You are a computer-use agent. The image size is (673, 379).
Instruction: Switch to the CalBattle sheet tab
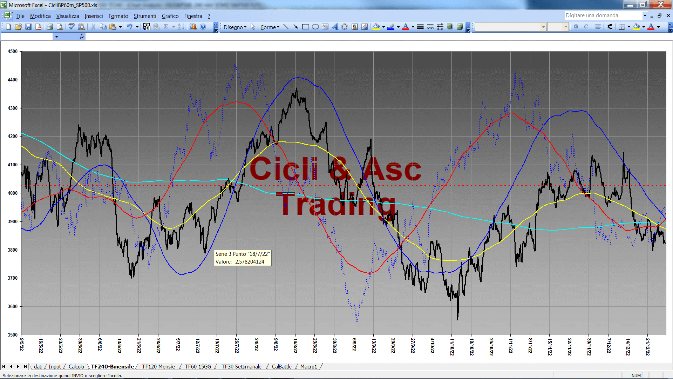(281, 366)
